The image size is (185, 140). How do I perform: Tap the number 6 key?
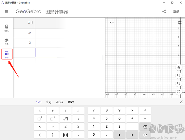pyautogui.click(x=119, y=118)
